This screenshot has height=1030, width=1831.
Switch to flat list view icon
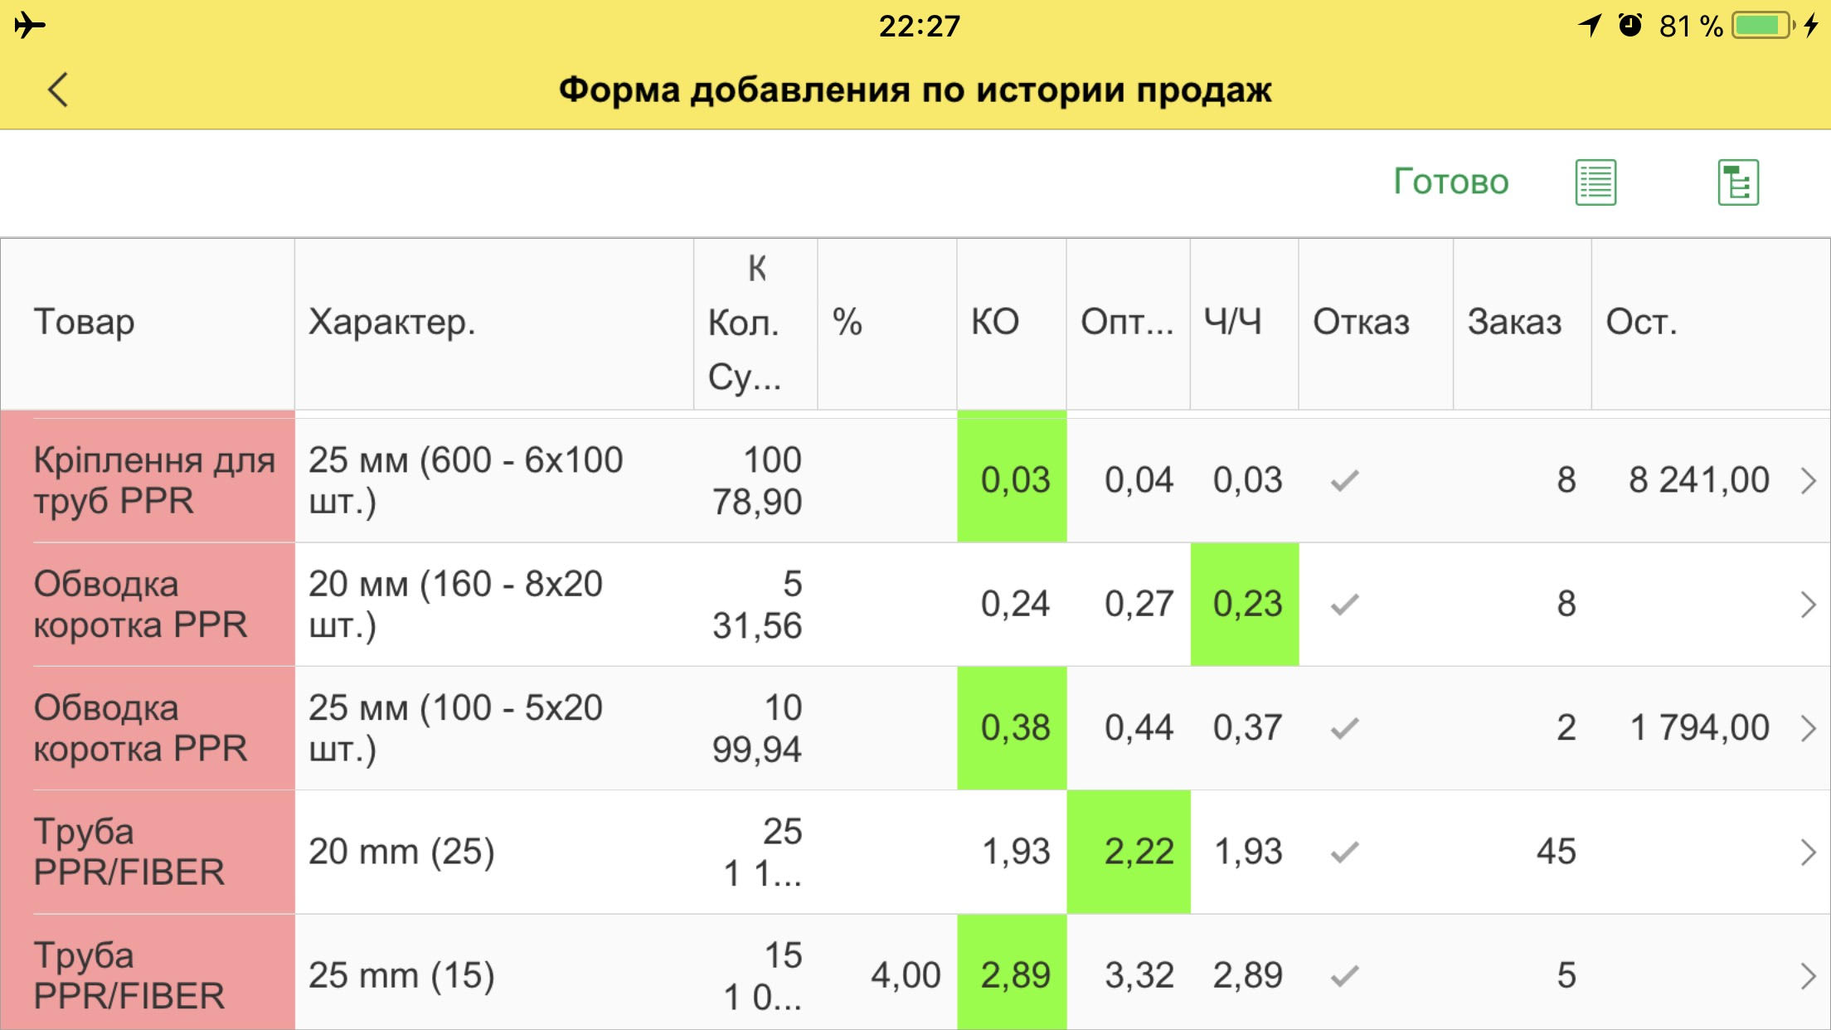pyautogui.click(x=1595, y=182)
